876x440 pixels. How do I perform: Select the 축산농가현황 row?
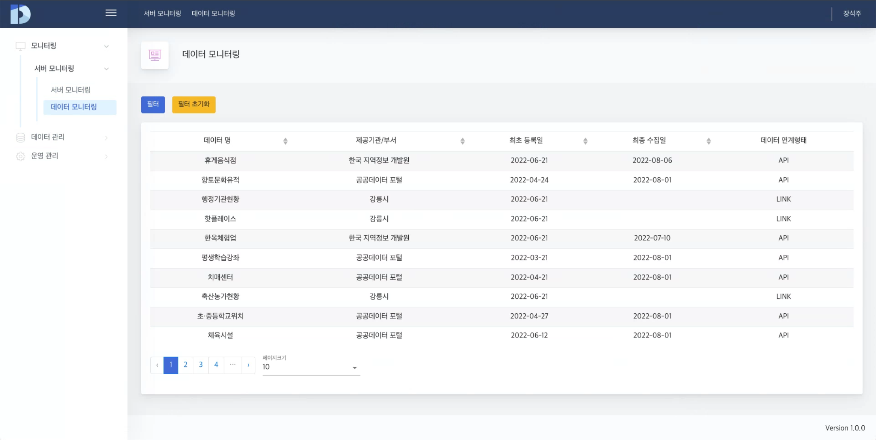502,297
